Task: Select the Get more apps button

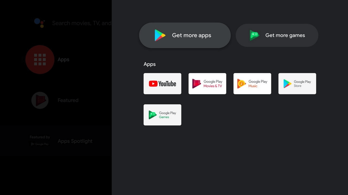Action: pyautogui.click(x=185, y=35)
